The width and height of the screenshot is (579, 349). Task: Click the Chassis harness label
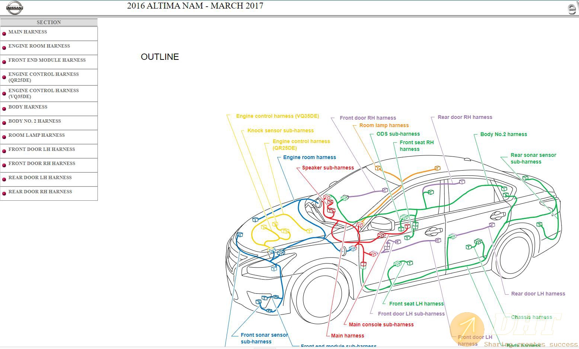pyautogui.click(x=531, y=317)
